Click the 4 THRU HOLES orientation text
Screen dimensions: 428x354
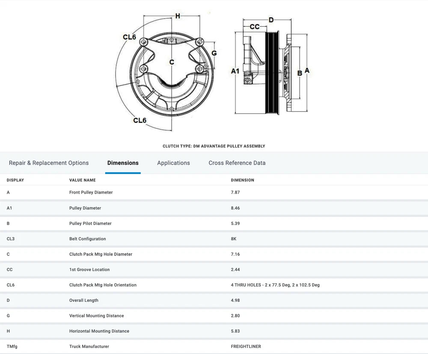275,285
